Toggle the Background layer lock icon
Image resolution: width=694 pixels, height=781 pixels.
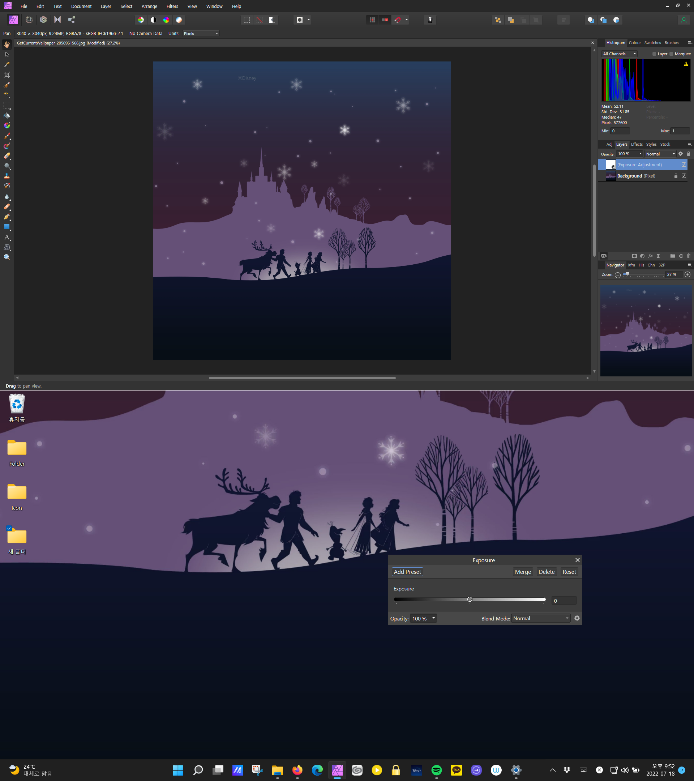676,176
